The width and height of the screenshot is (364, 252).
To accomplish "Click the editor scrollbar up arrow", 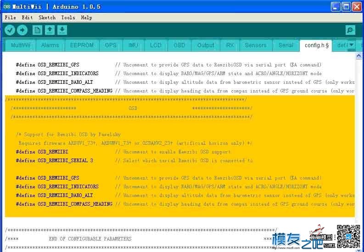I will point(358,55).
